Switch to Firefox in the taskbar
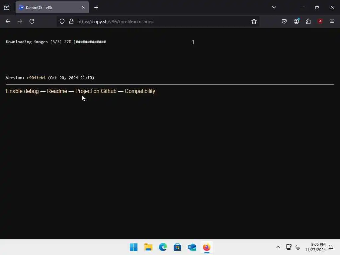This screenshot has width=340, height=255. tap(207, 247)
